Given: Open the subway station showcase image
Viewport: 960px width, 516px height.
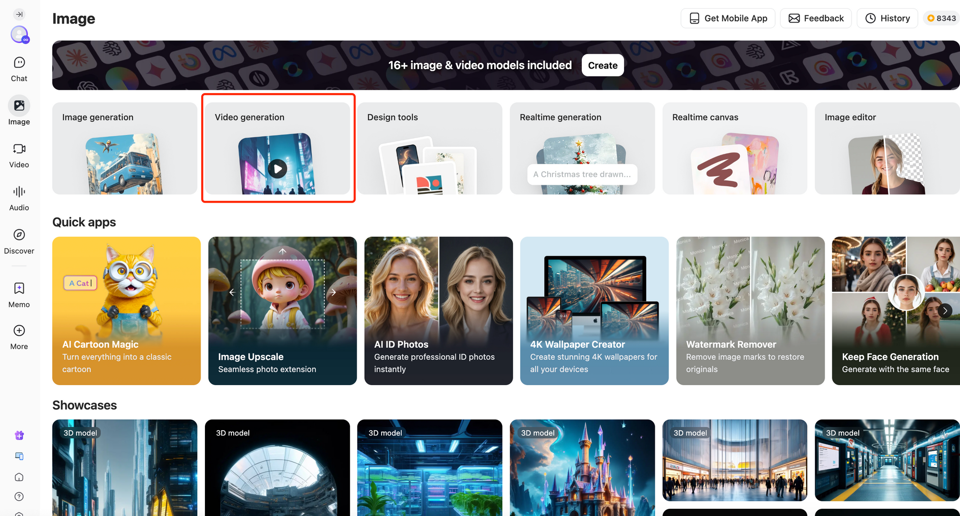Looking at the screenshot, I should click(887, 460).
